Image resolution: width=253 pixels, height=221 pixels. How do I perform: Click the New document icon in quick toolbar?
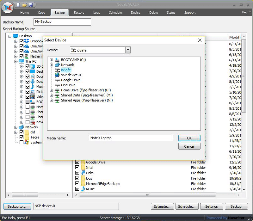tap(18, 5)
